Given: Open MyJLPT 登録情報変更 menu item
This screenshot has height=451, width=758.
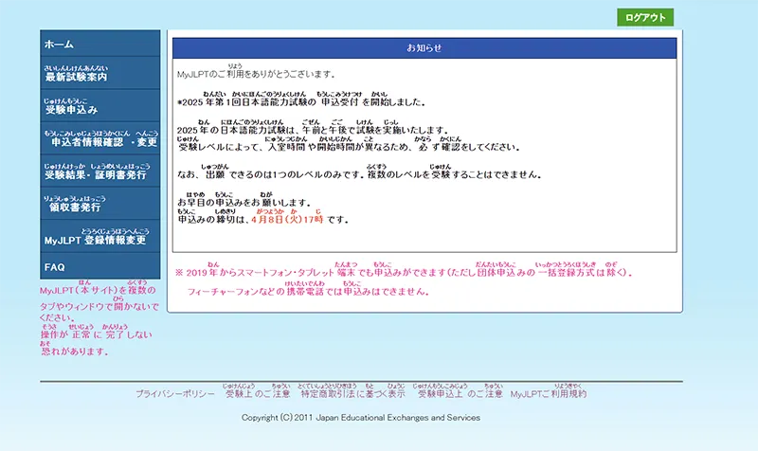Looking at the screenshot, I should 100,236.
